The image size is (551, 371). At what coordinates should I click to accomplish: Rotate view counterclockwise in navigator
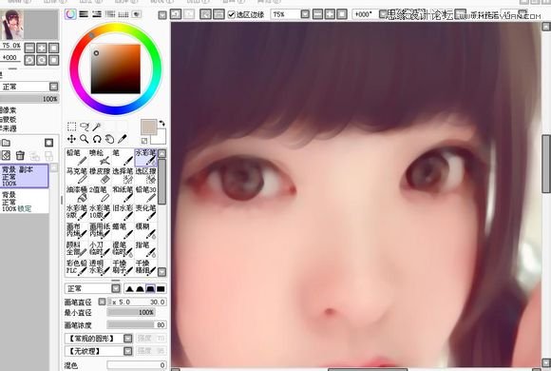pyautogui.click(x=29, y=60)
